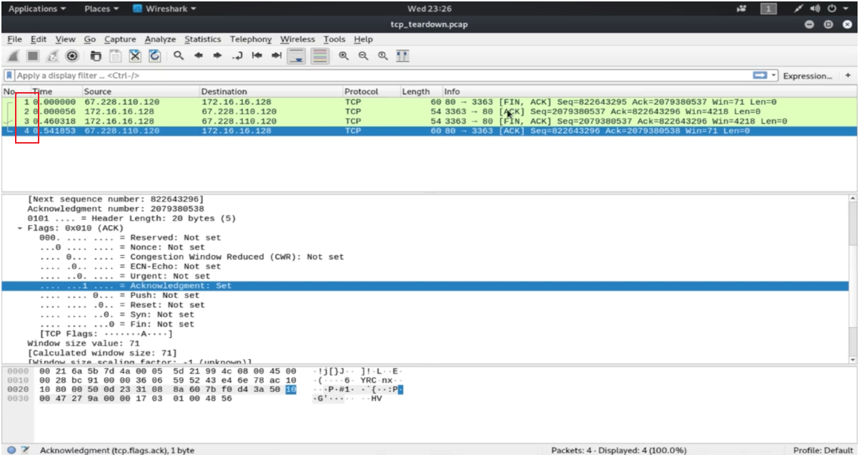
Task: Open display filter bookmark icon
Action: click(9, 75)
